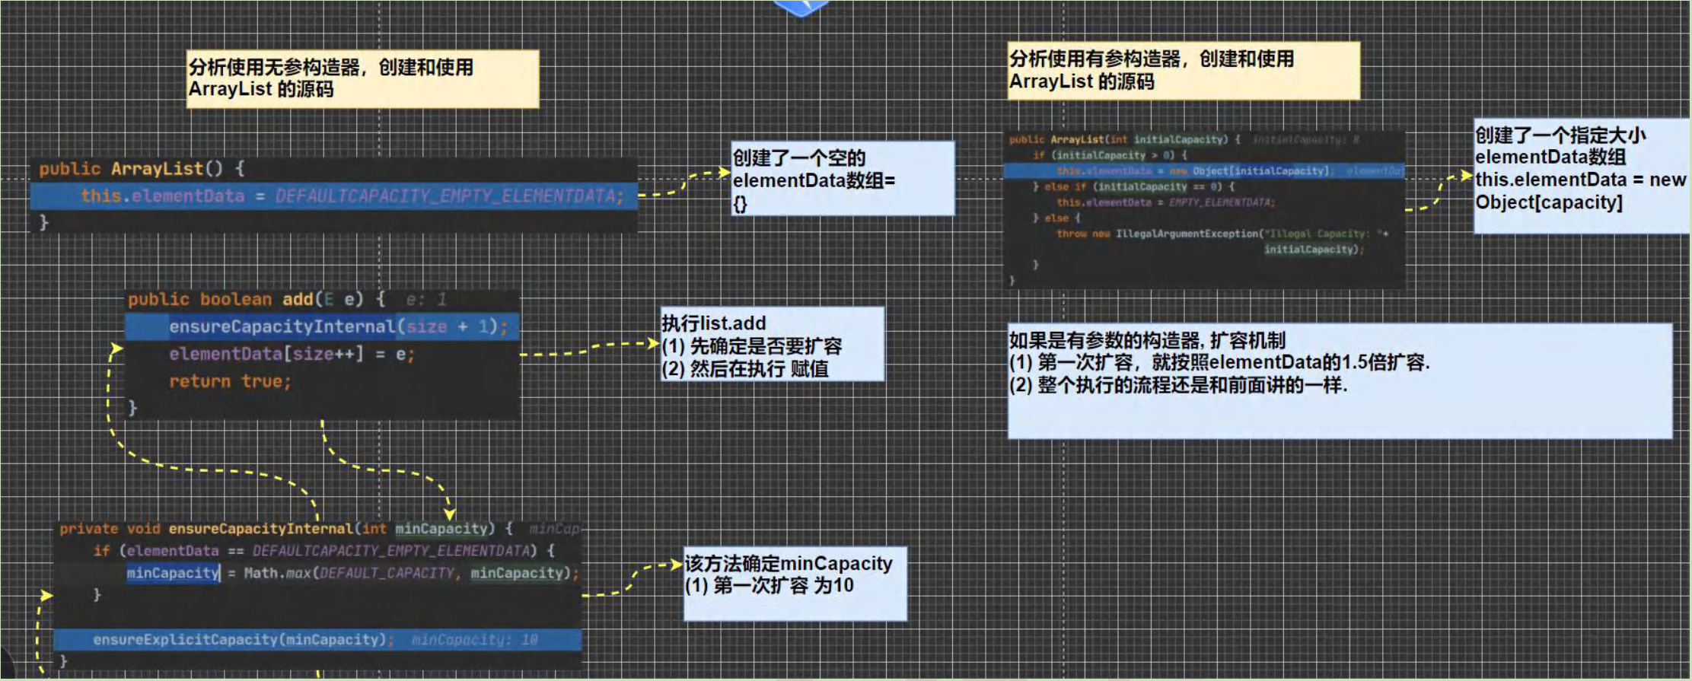Select the yellow note about 无参构造器

(362, 78)
